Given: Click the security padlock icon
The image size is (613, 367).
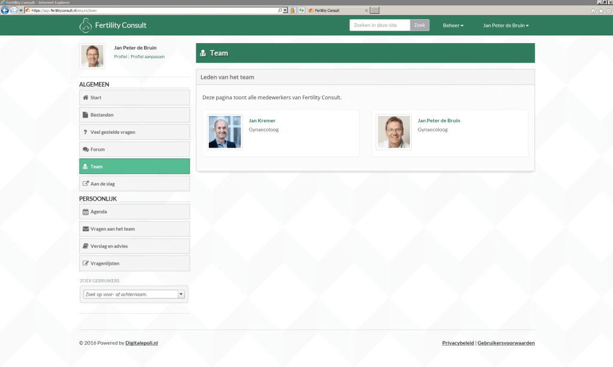Looking at the screenshot, I should click(292, 11).
